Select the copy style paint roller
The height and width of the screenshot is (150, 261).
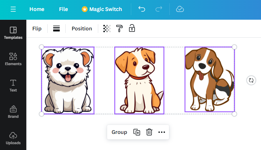coord(120,29)
